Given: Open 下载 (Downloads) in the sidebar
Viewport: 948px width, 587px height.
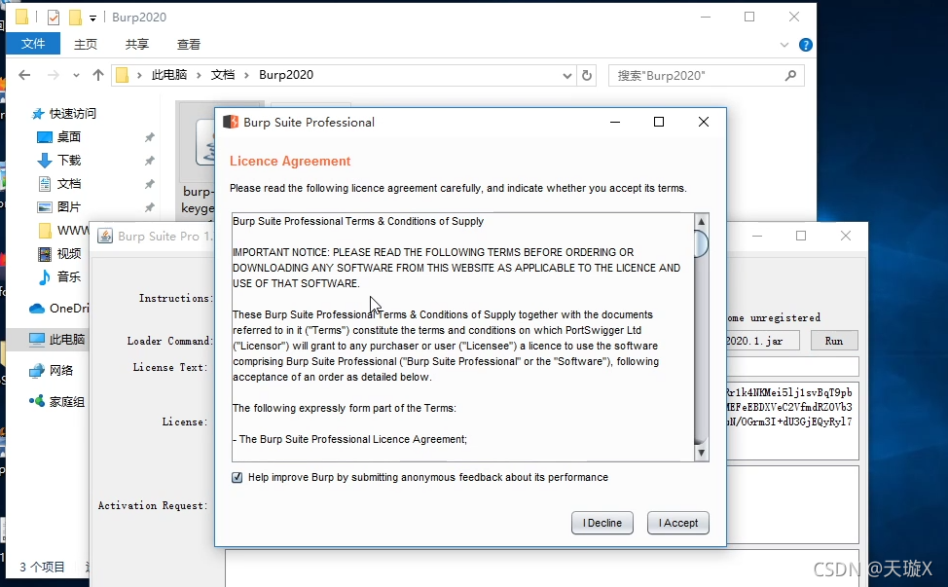Looking at the screenshot, I should pos(69,161).
